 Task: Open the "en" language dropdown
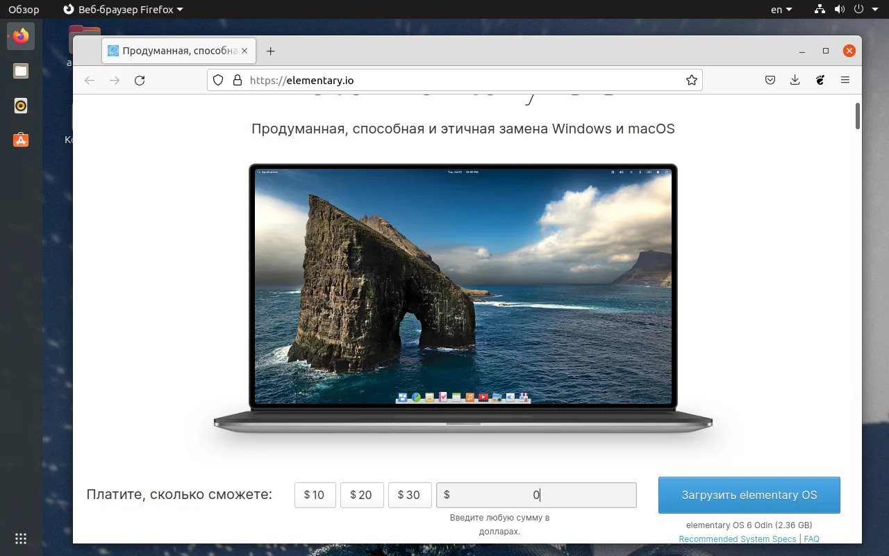click(781, 9)
